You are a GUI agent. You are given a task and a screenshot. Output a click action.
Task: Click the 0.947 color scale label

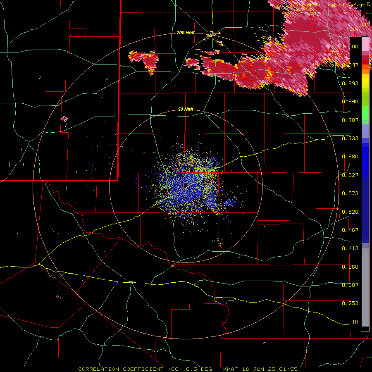tap(350, 65)
